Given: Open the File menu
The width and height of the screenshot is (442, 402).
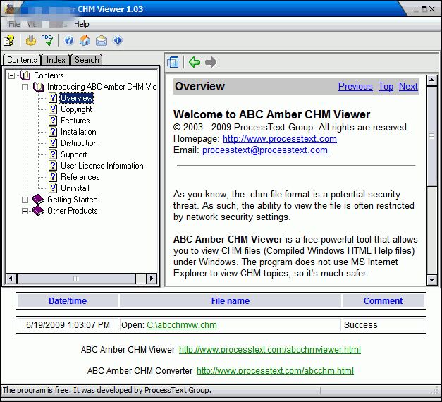Looking at the screenshot, I should (x=14, y=24).
